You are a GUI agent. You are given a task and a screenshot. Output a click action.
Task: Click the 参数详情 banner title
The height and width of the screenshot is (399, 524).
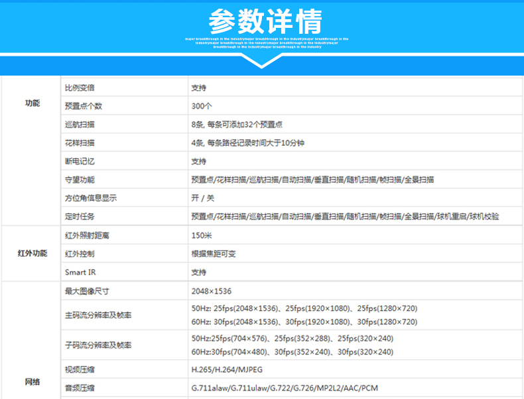tap(265, 22)
